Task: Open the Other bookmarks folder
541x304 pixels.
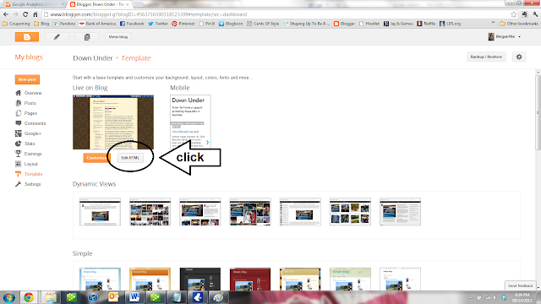Action: click(519, 24)
